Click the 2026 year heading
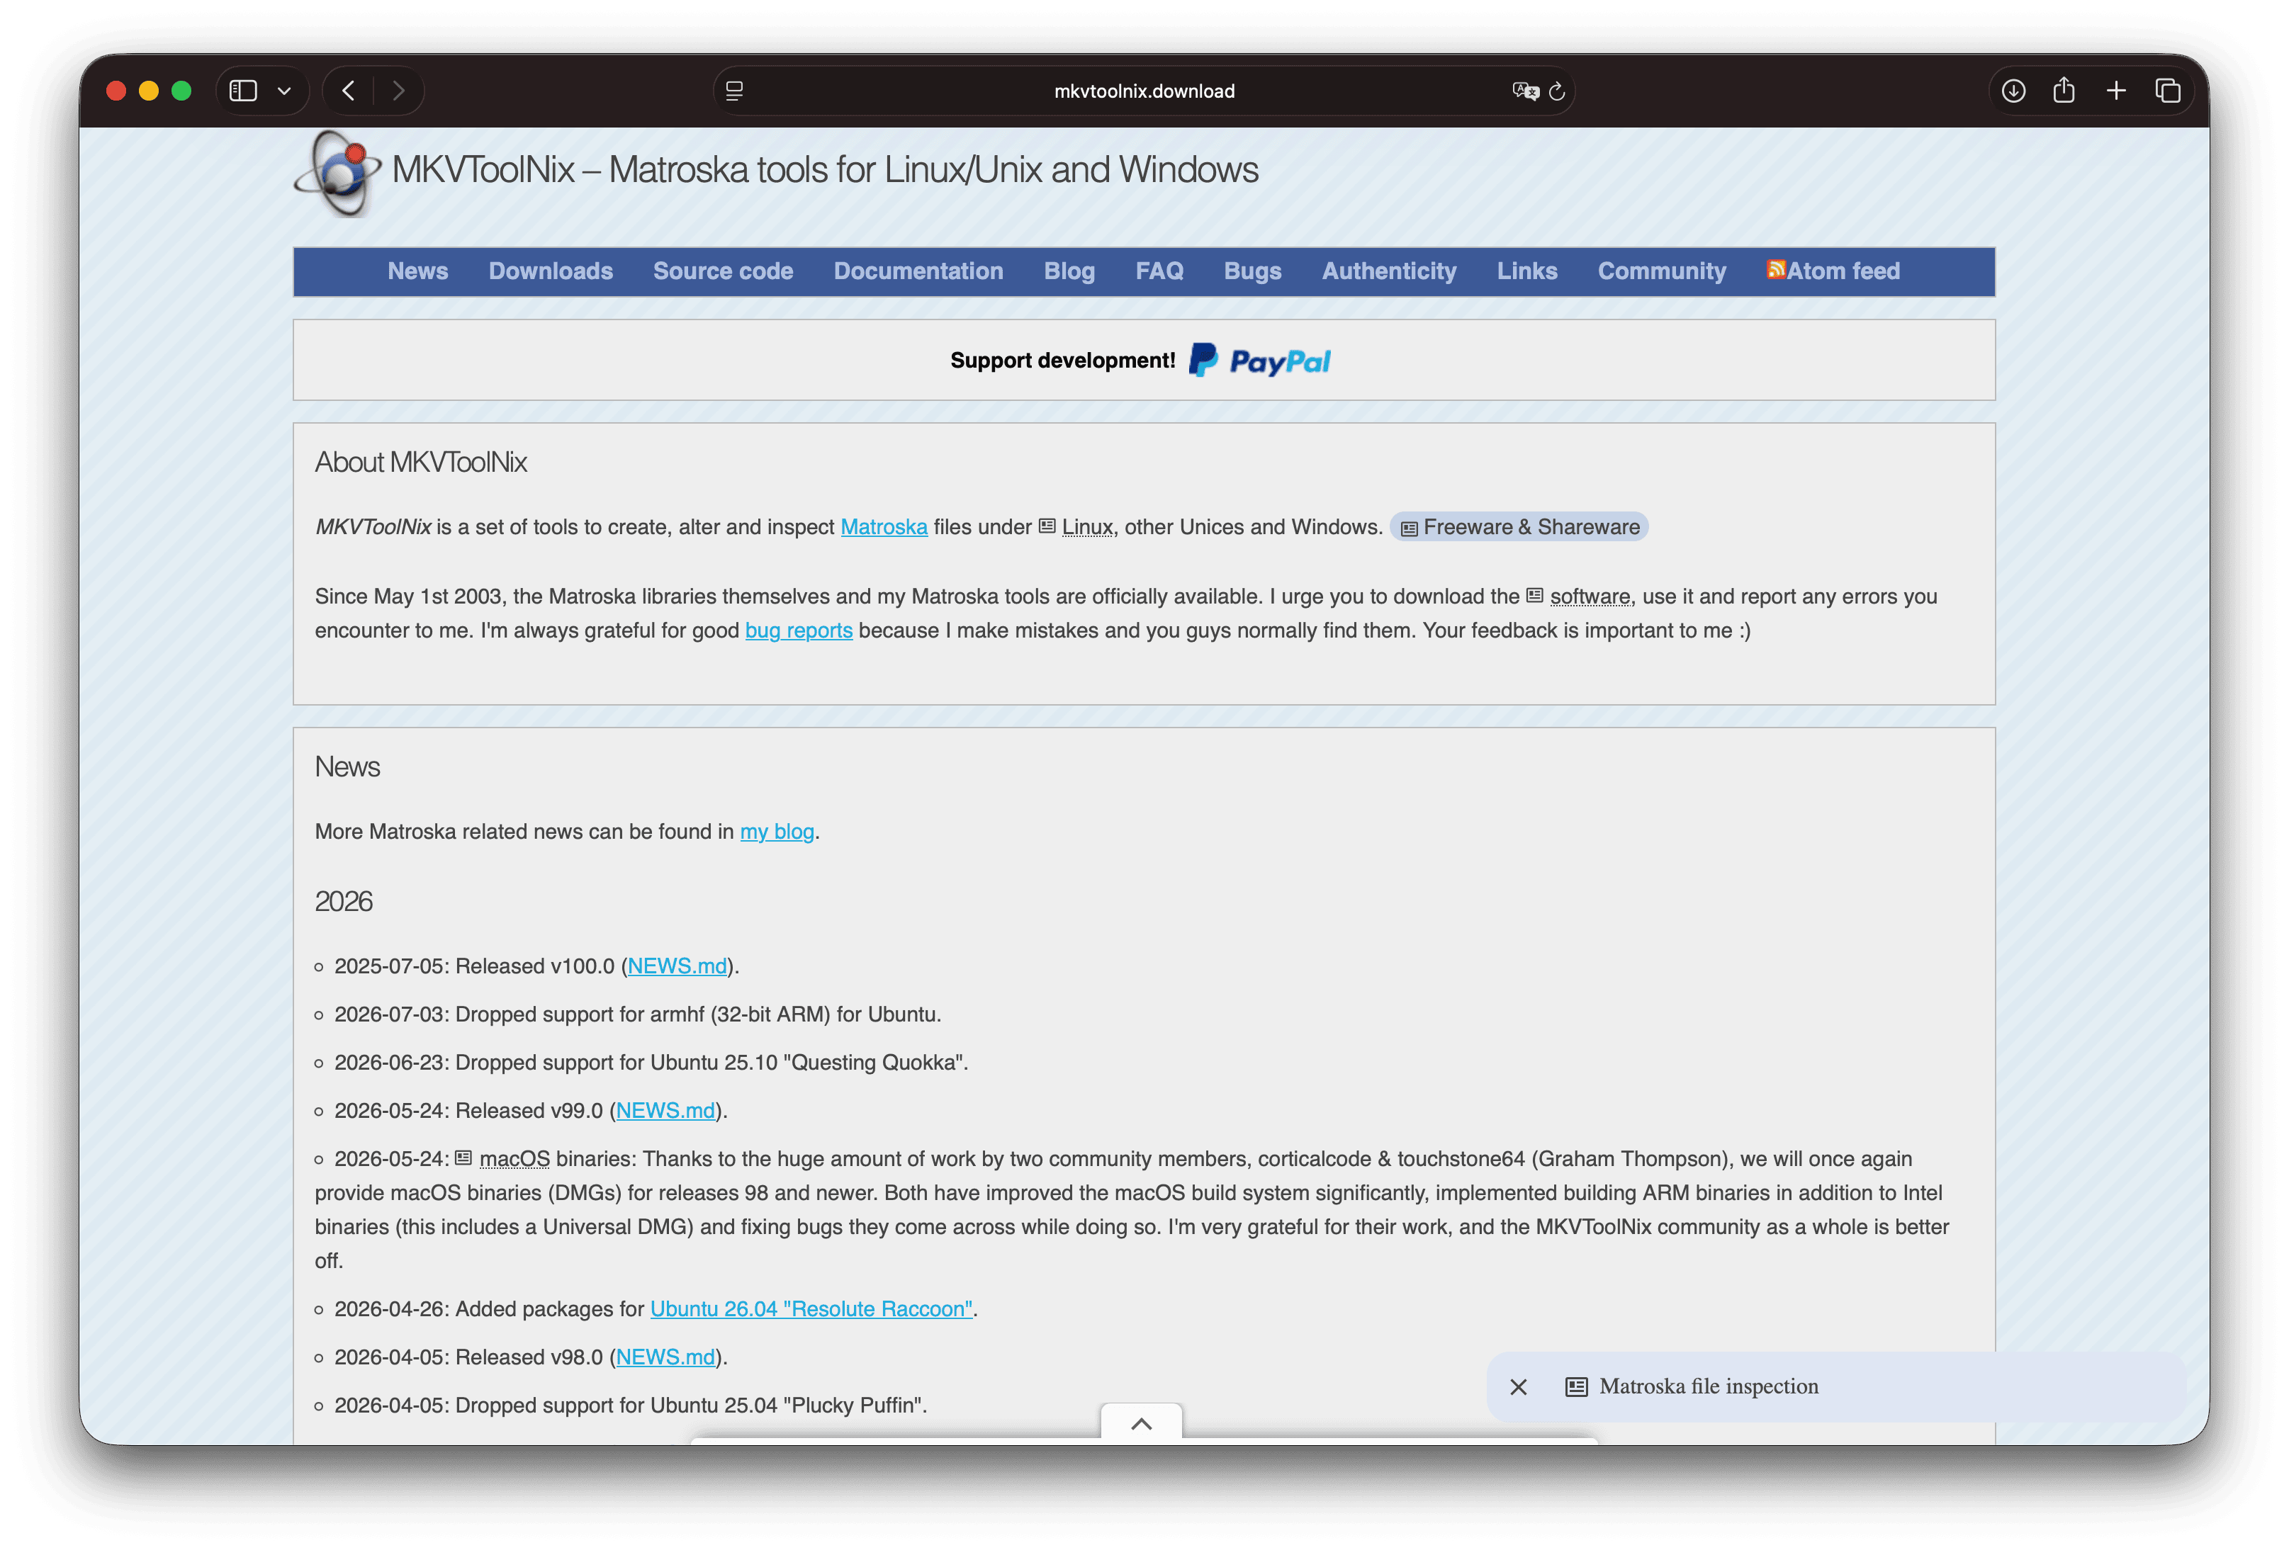 (x=344, y=901)
